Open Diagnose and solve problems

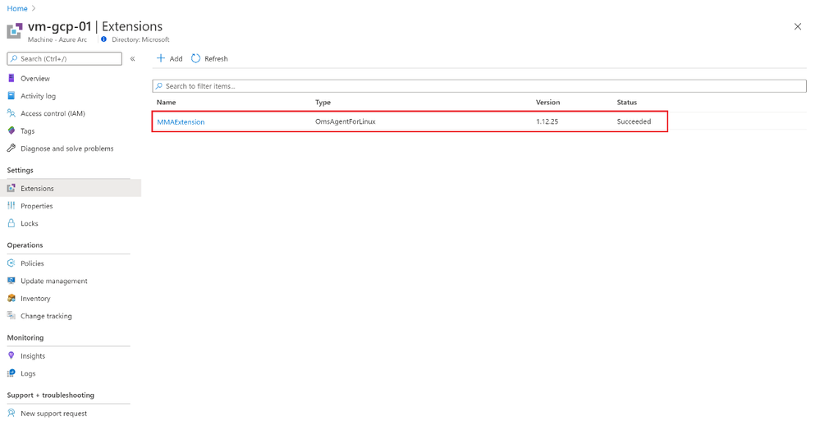[x=67, y=149]
